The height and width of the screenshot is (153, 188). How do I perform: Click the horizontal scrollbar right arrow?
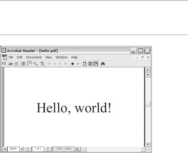coord(143,149)
